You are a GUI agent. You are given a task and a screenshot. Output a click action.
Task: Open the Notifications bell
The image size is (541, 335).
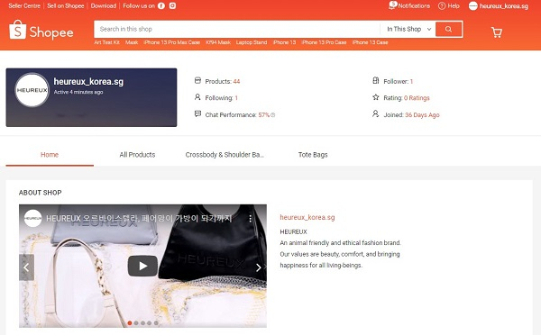(x=392, y=5)
